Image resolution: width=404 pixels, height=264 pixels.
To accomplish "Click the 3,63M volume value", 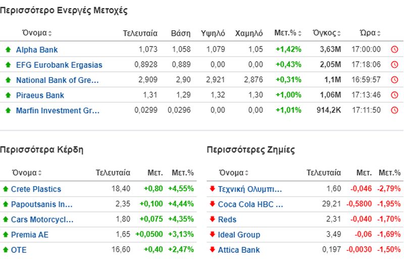I will [x=330, y=49].
